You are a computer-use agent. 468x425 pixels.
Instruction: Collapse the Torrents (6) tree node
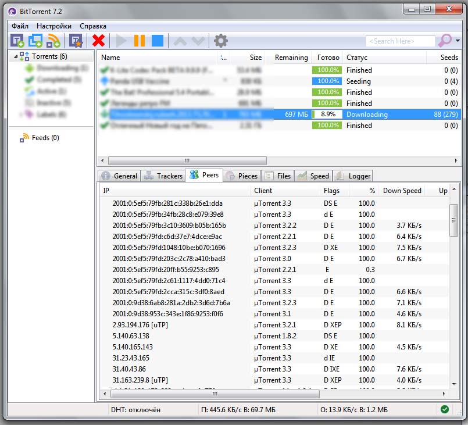coord(13,56)
